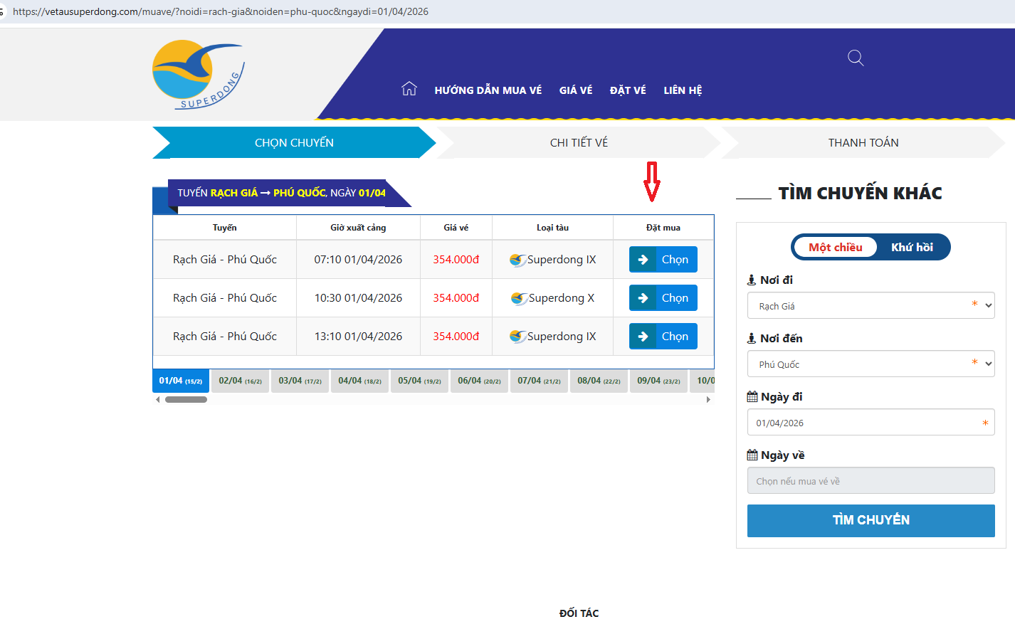Choose the 13:10 departure with Chọn

(x=663, y=337)
